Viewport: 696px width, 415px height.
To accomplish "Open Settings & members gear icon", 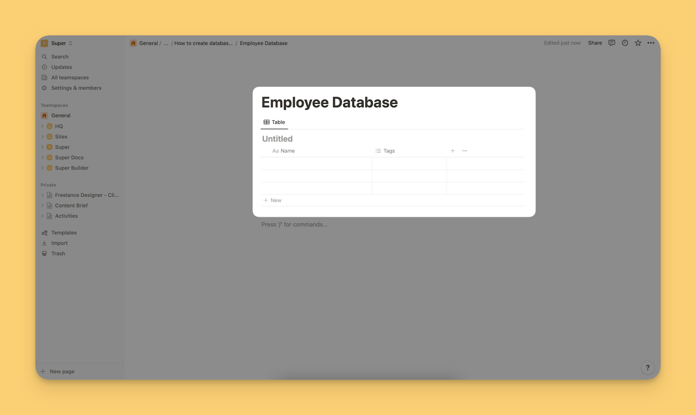I will [x=44, y=88].
